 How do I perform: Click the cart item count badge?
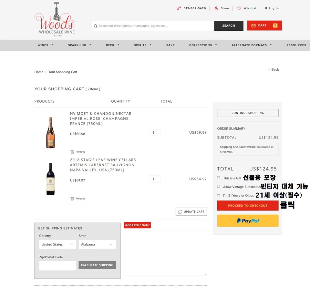click(275, 26)
